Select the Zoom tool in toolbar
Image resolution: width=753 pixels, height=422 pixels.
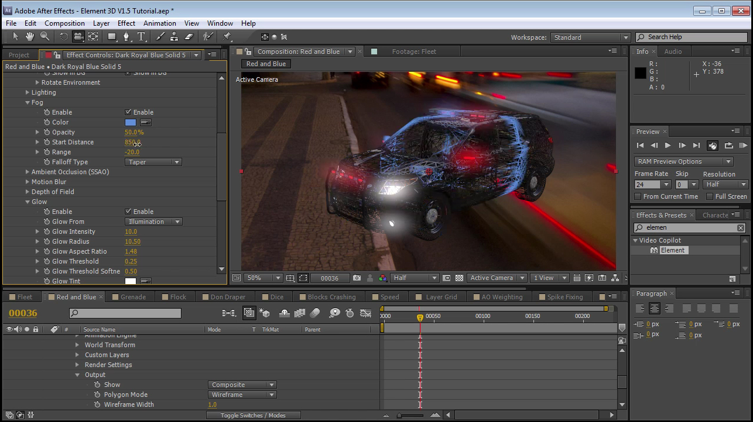coord(45,37)
